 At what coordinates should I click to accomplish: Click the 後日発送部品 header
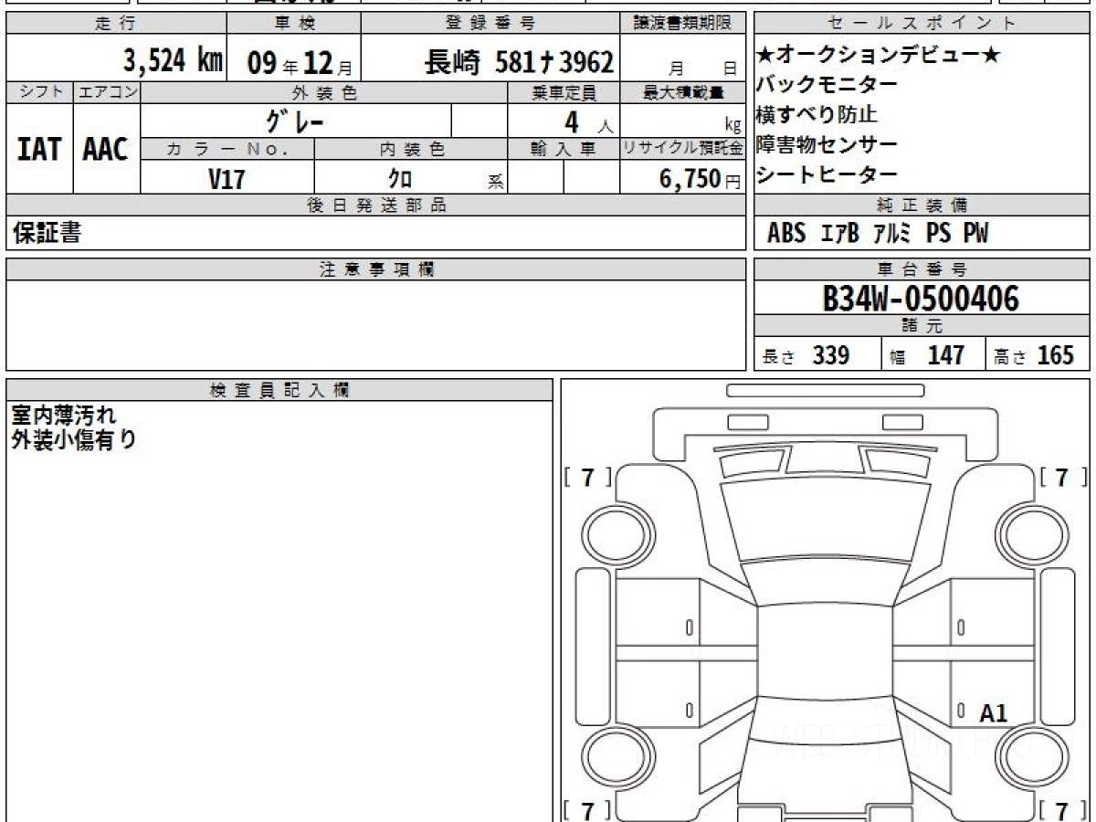(376, 205)
